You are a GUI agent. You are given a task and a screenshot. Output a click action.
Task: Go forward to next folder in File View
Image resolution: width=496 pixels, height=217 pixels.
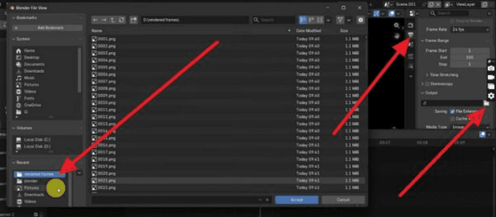tap(104, 20)
